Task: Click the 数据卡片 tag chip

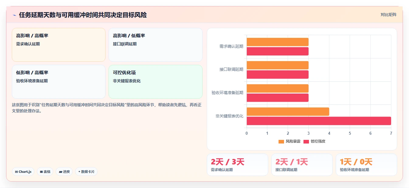Action: tap(86, 172)
